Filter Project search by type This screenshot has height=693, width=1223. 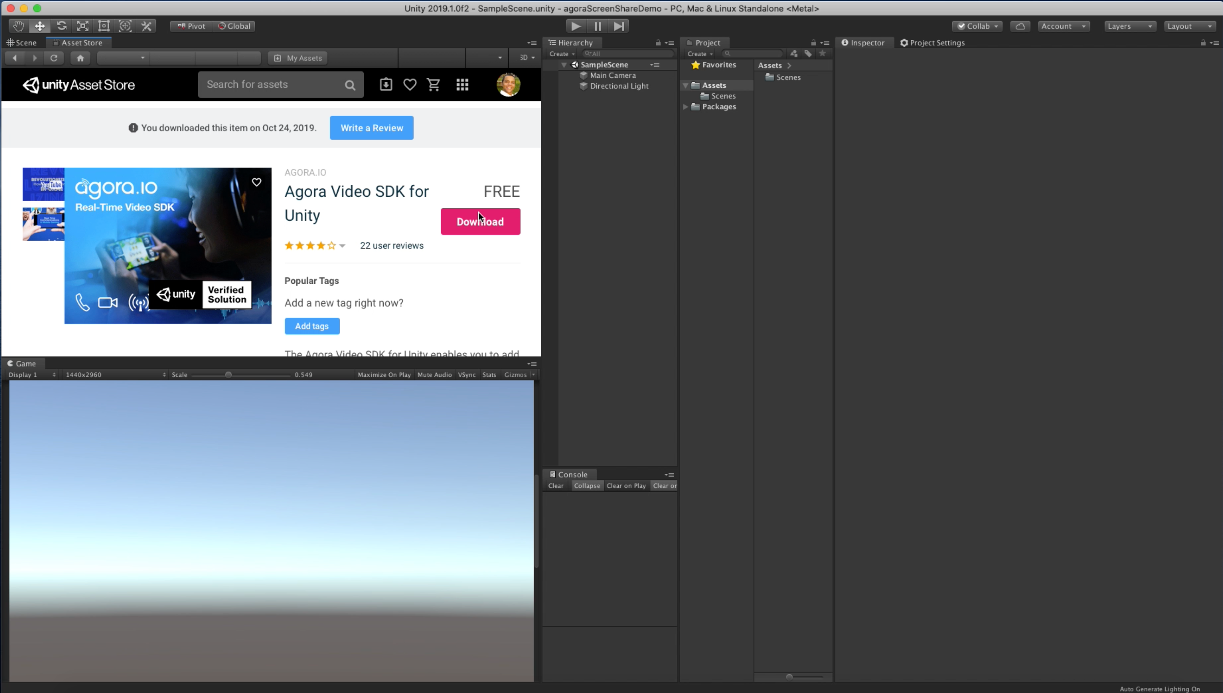[794, 53]
